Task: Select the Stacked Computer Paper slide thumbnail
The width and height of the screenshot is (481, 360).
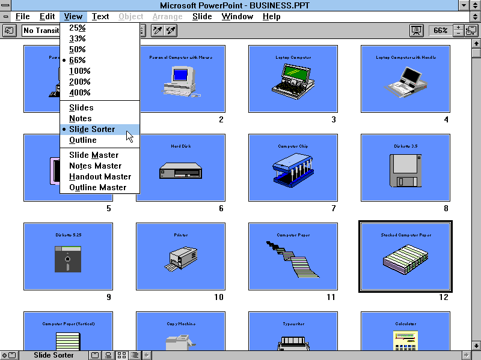Action: [405, 256]
